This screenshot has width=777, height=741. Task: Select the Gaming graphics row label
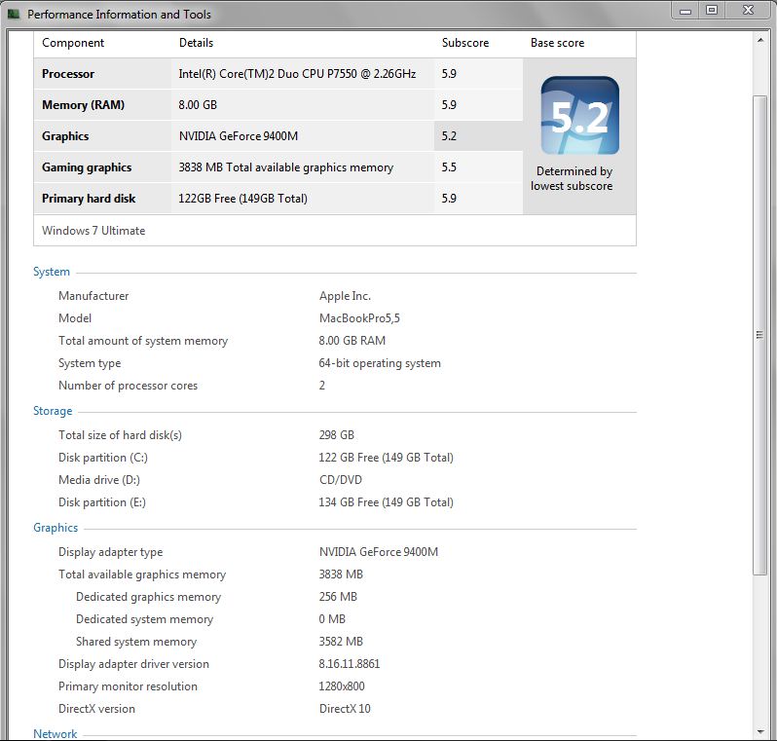87,167
